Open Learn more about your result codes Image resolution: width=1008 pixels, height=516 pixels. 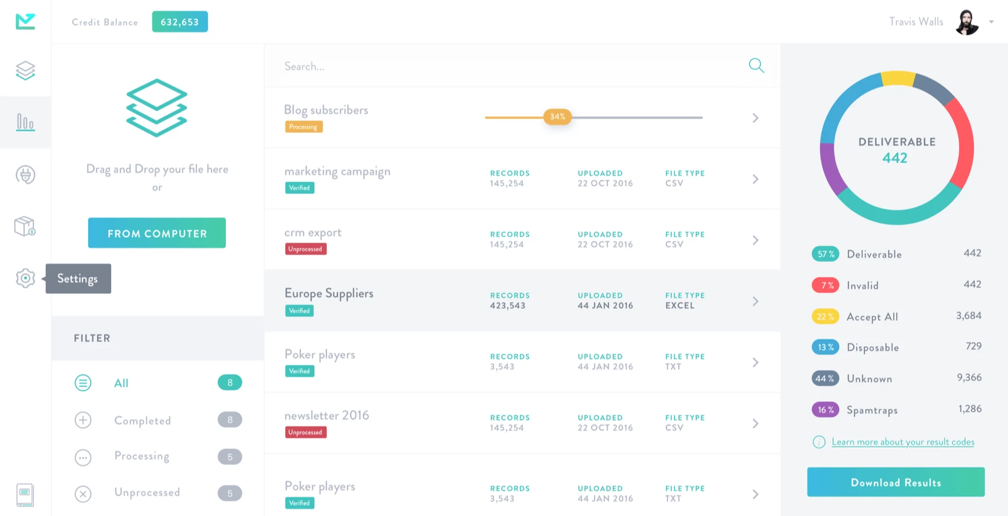tap(903, 442)
